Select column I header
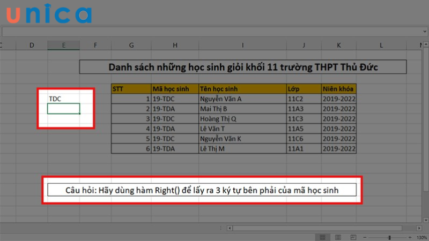The width and height of the screenshot is (429, 241). pyautogui.click(x=242, y=46)
